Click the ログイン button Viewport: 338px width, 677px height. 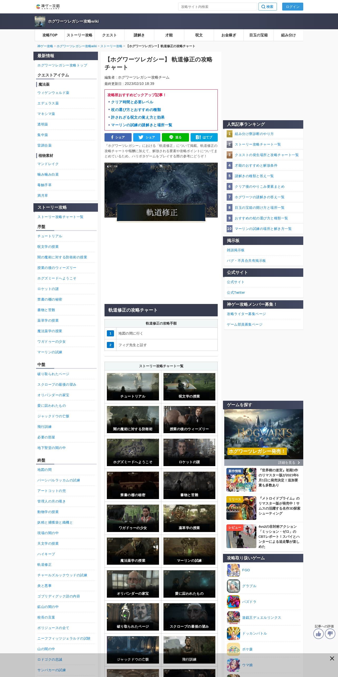click(x=292, y=7)
